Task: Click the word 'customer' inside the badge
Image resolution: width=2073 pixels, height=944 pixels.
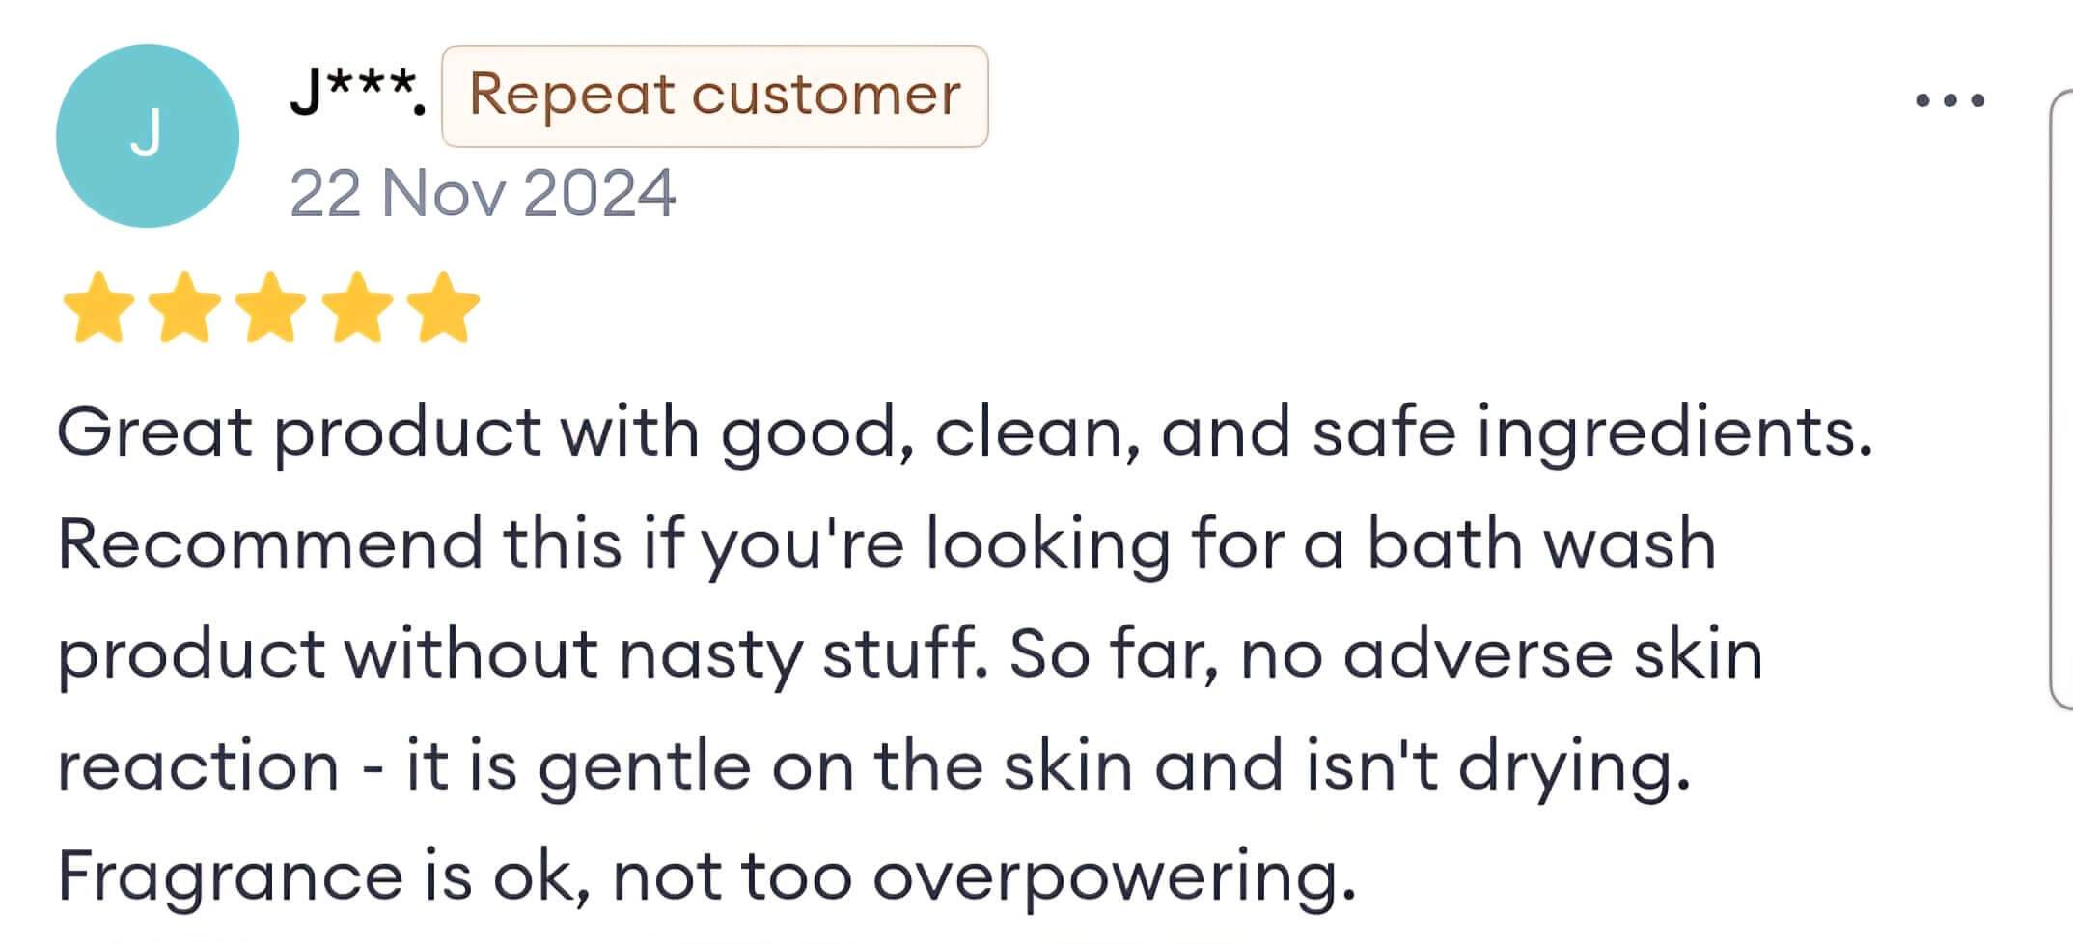Action: coord(826,95)
